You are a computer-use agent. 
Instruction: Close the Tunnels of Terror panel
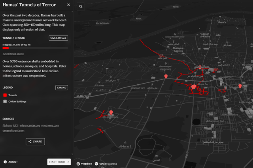tap(68, 5)
